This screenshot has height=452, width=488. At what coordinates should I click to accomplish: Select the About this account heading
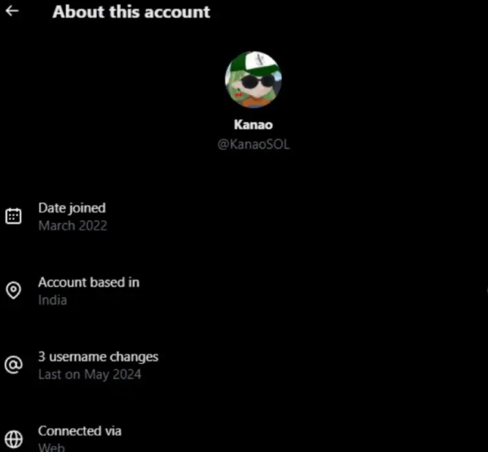coord(131,12)
